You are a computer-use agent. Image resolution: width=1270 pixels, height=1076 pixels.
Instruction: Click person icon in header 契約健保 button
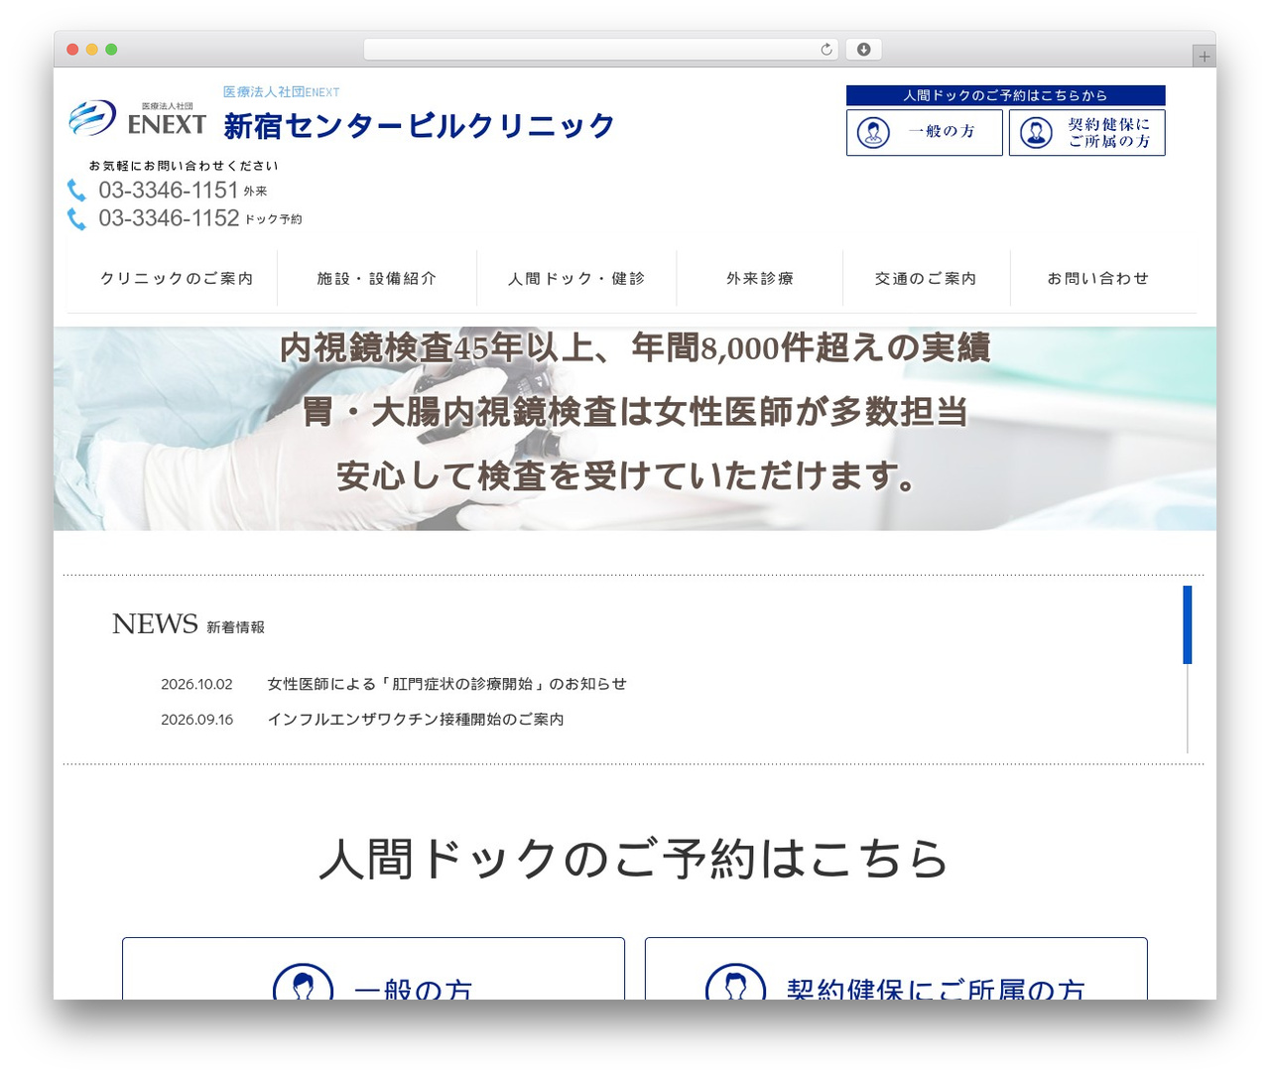(1036, 132)
